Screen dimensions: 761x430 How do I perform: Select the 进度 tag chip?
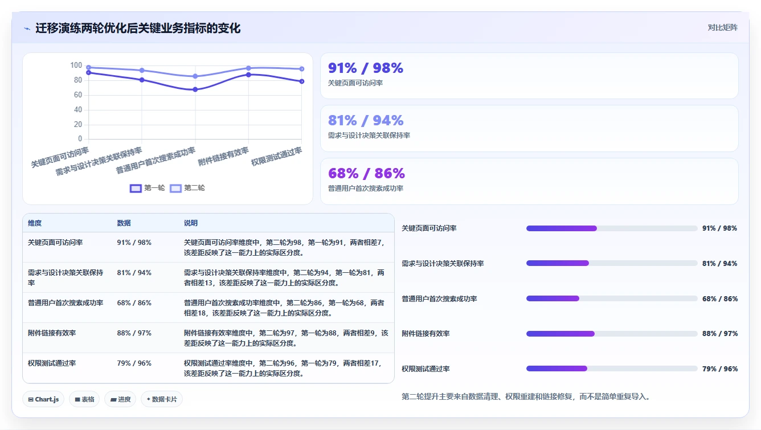[120, 399]
